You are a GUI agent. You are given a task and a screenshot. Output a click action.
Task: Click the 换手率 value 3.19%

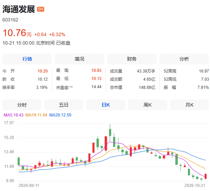click(42, 87)
